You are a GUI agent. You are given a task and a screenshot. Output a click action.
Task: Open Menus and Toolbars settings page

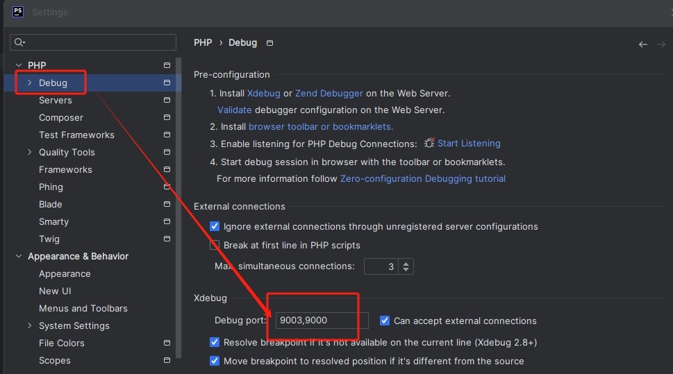click(83, 309)
